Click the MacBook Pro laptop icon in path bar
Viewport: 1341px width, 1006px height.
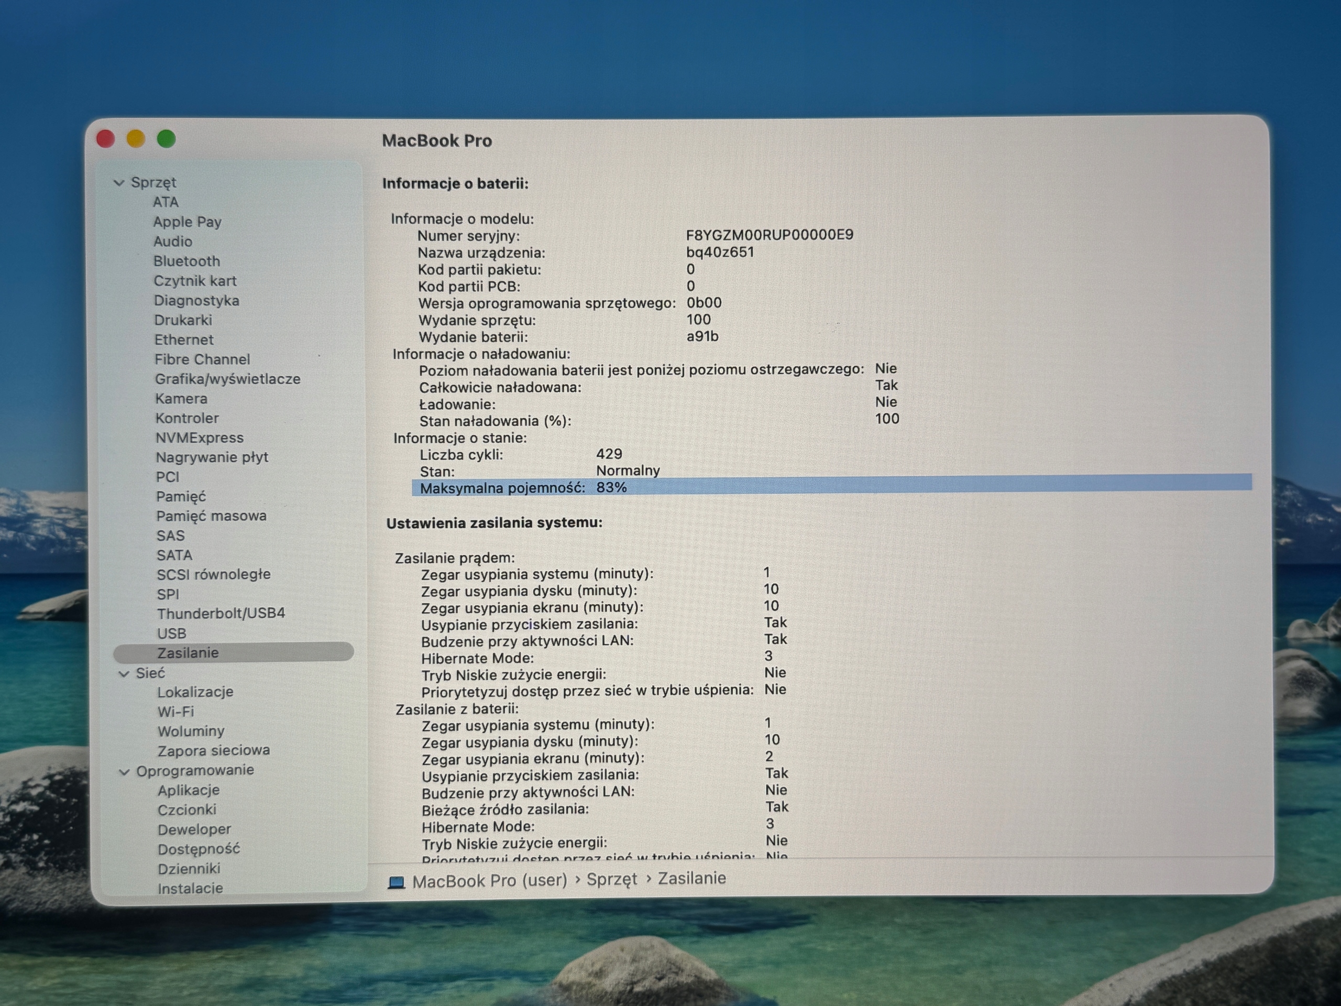[397, 882]
